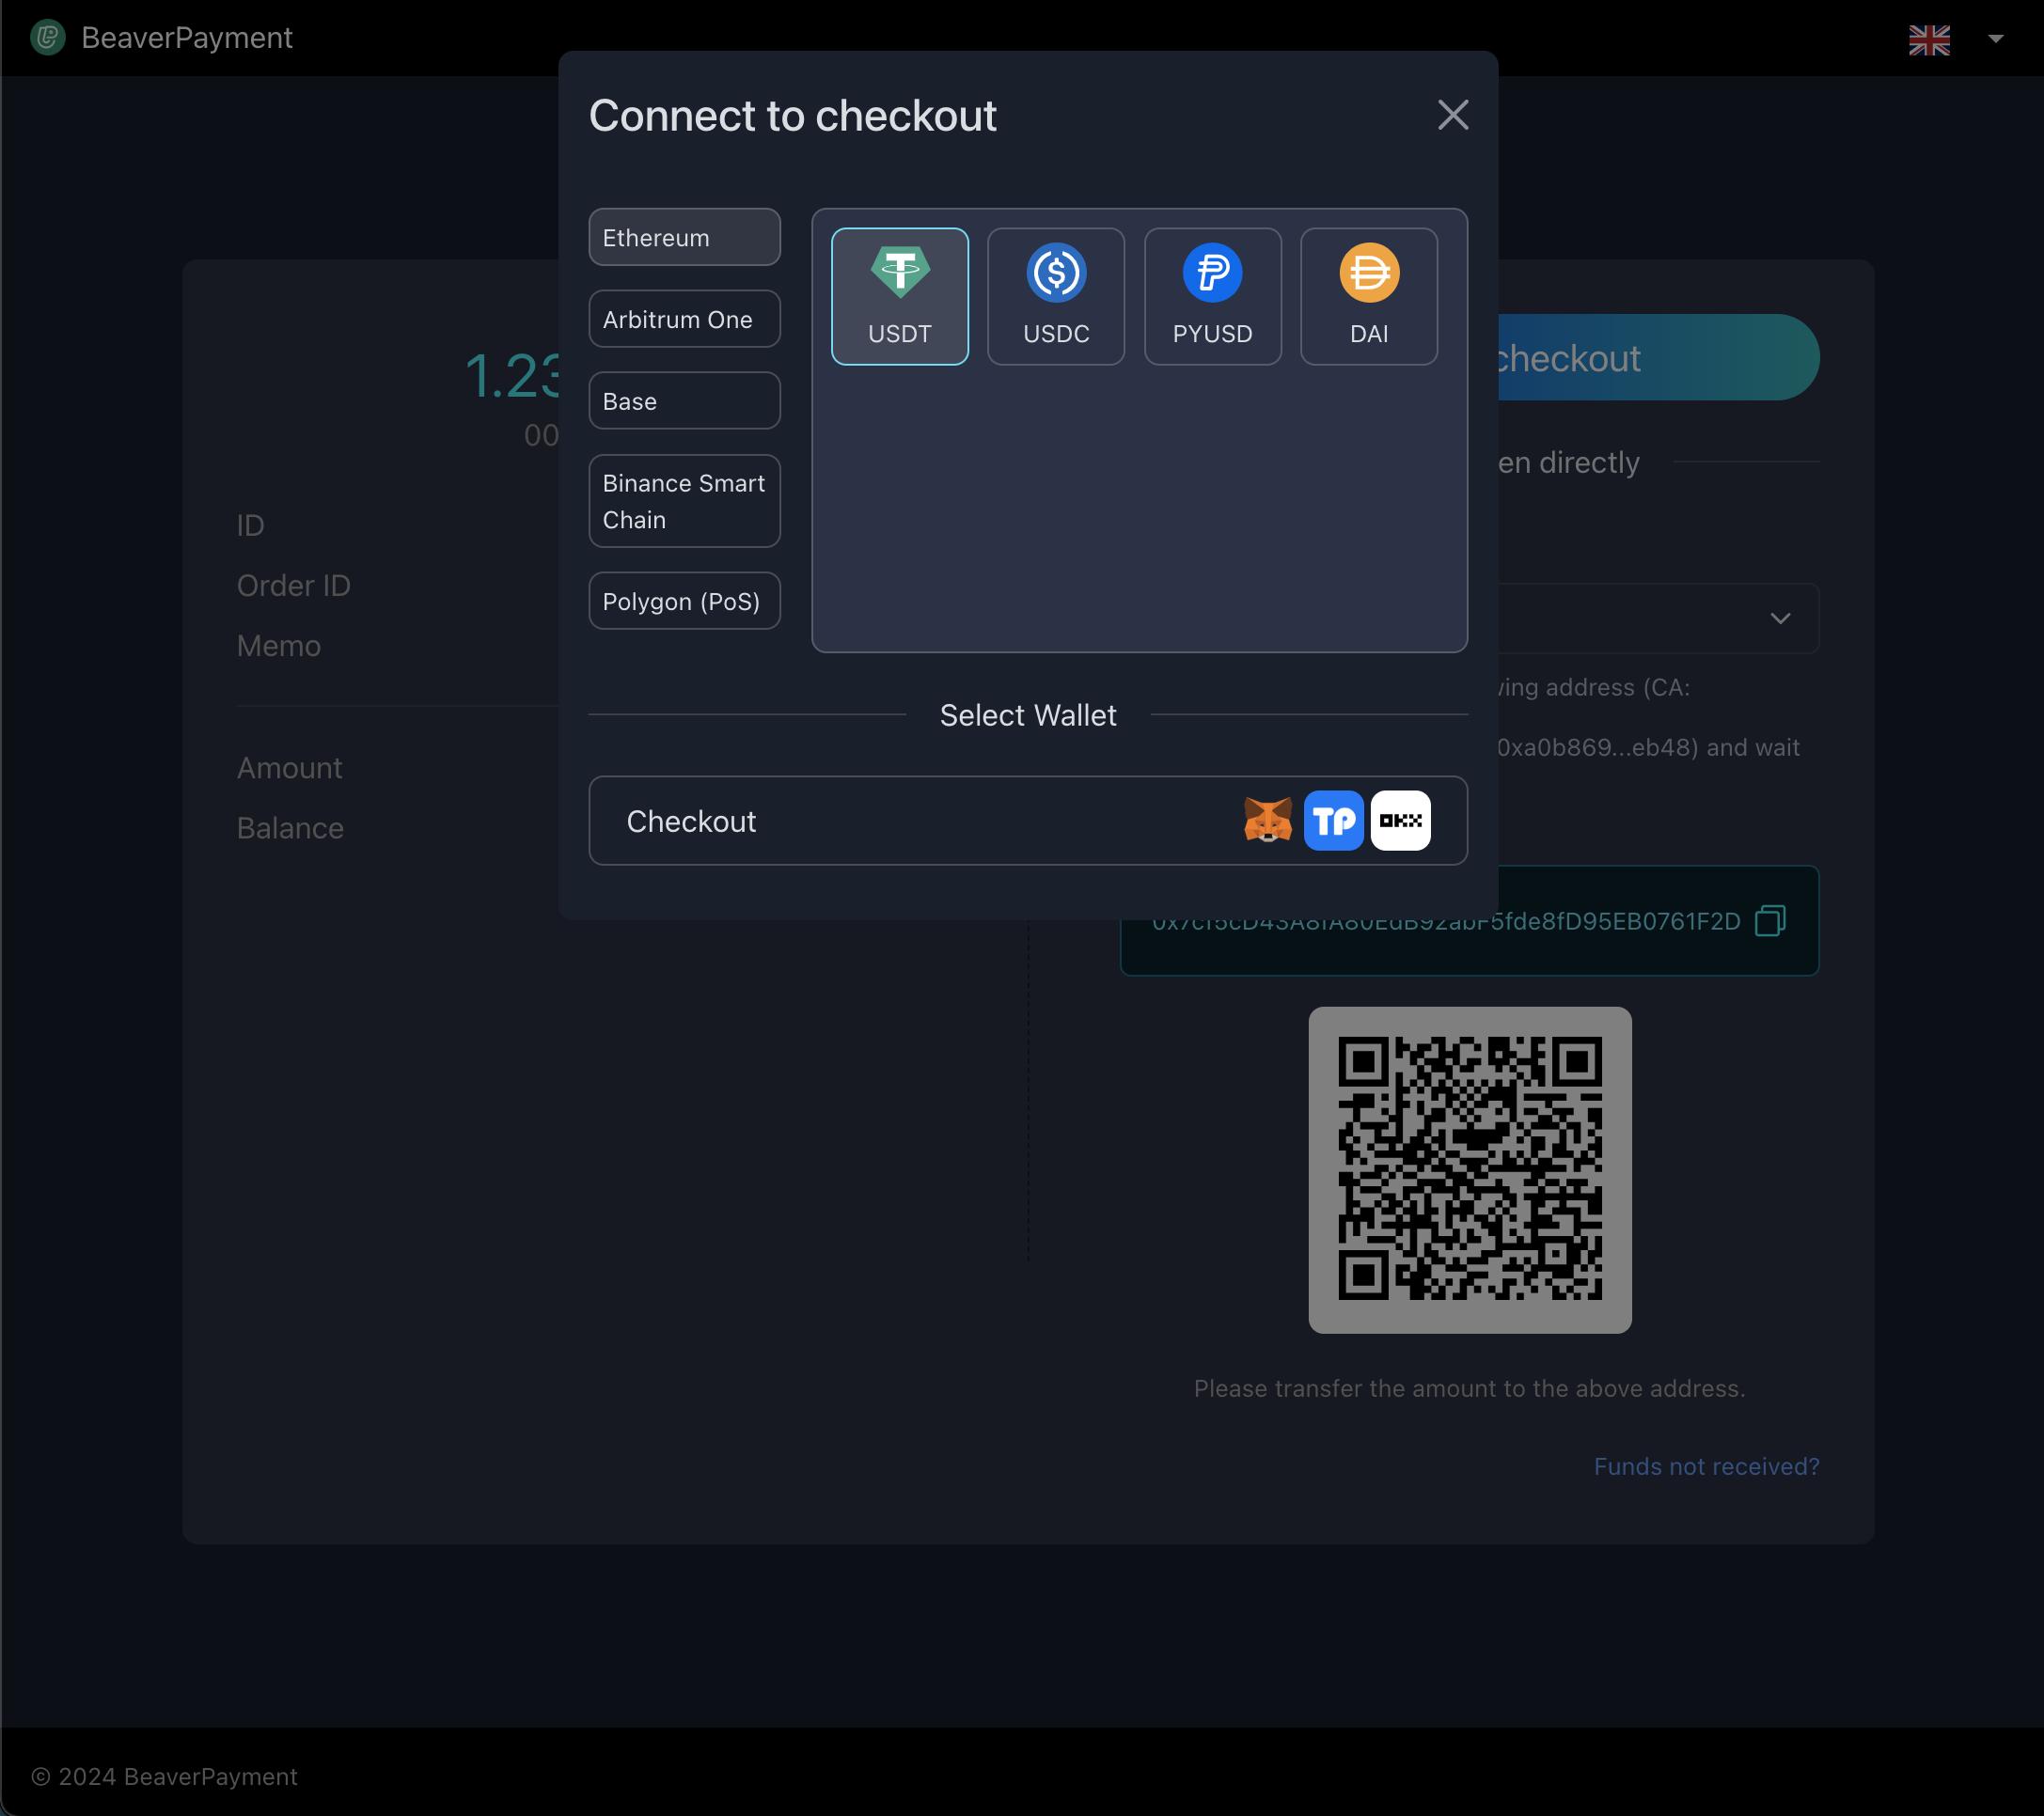Click the OKX wallet icon

click(x=1400, y=821)
